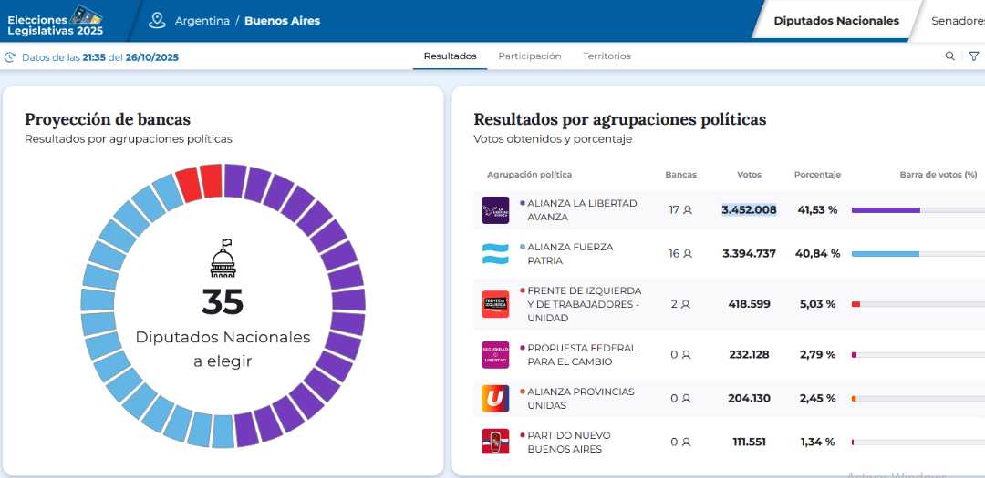This screenshot has height=478, width=985.
Task: Click the purple vote bar for Libertad Avanza
Action: [885, 210]
